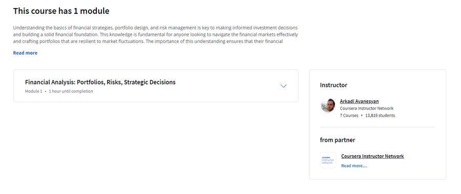This screenshot has width=461, height=194.
Task: Click the description line mentioning market fluctuations
Action: (x=148, y=41)
